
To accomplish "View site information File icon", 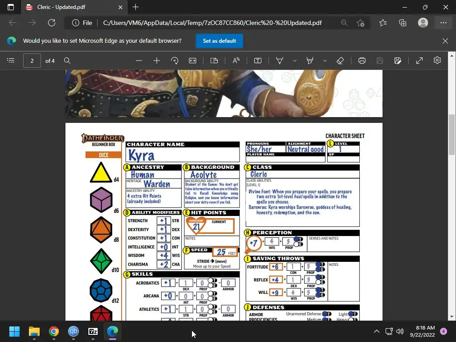I will pyautogui.click(x=82, y=23).
